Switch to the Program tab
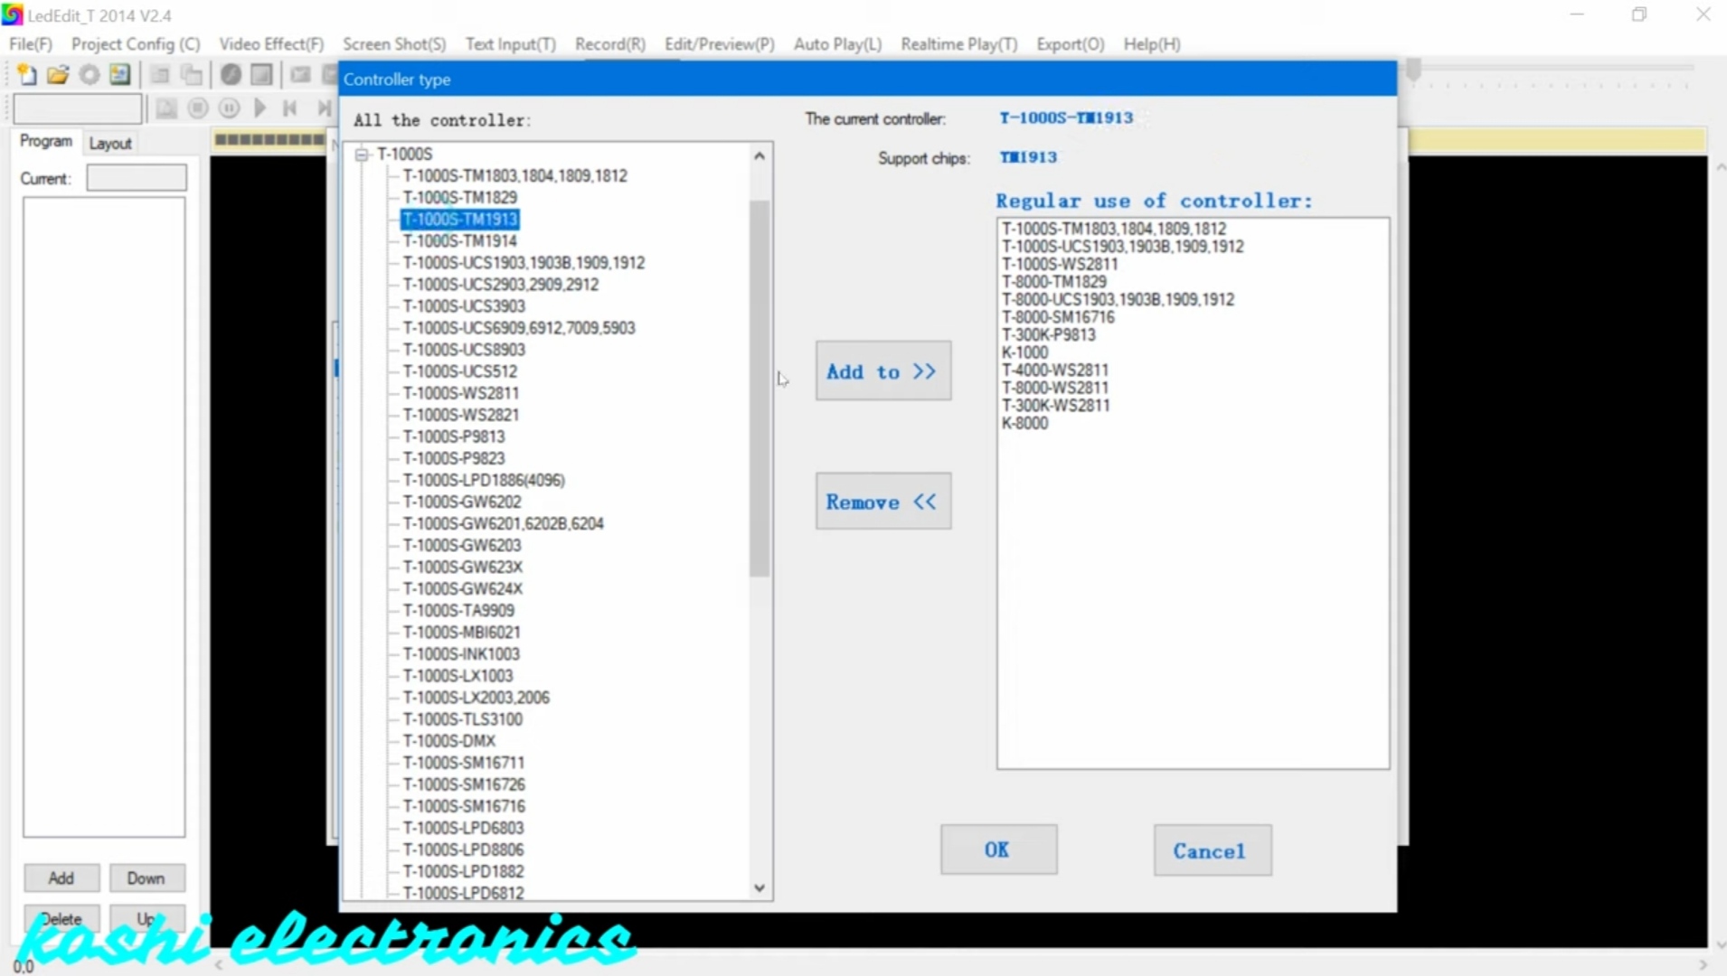This screenshot has height=976, width=1727. pos(46,141)
